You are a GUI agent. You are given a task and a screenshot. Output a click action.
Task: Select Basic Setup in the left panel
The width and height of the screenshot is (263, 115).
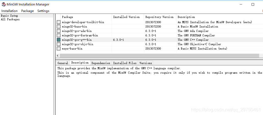9,16
